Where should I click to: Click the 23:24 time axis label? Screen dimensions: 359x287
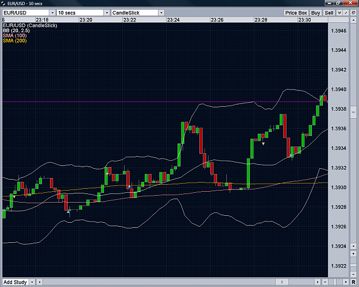click(173, 20)
